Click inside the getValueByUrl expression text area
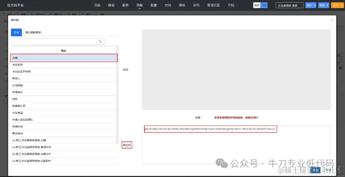Viewport: 345px width, 177px height. pyautogui.click(x=236, y=145)
